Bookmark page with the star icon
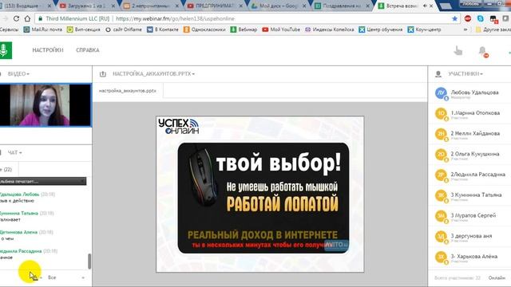This screenshot has width=511, height=287. point(454,18)
